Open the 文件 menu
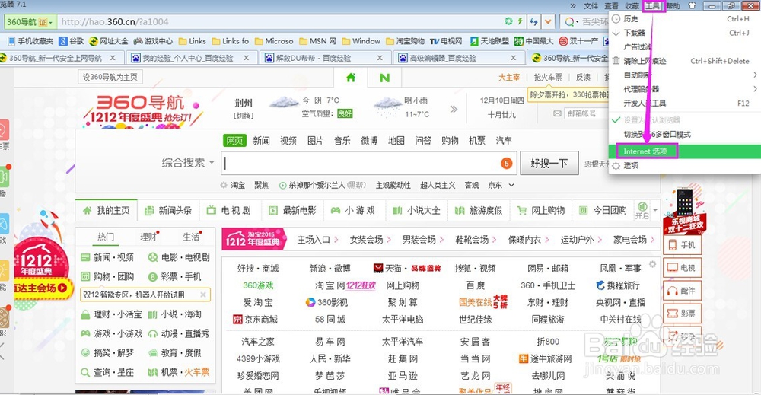761x395 pixels. click(x=591, y=6)
